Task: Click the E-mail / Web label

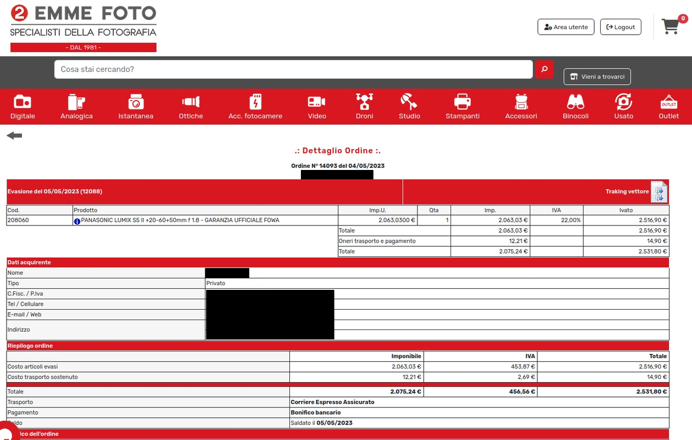Action: pos(24,315)
